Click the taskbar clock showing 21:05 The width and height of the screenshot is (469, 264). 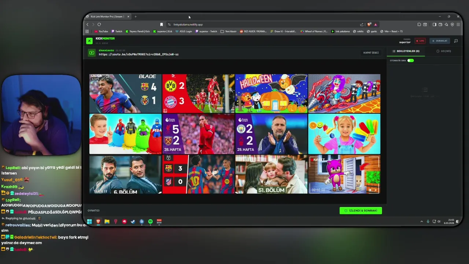(450, 221)
